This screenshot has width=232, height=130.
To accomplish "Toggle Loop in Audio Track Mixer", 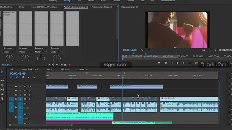I will 65,65.
